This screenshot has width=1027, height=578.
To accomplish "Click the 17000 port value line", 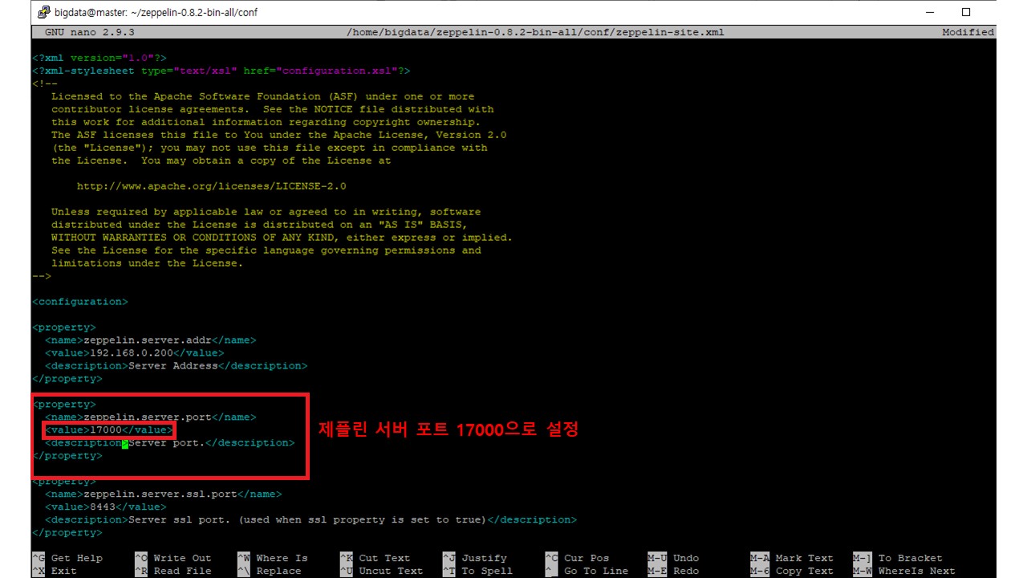I will click(x=109, y=430).
